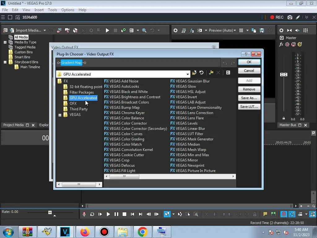Adjust the playback Rate slider
Screen dimensions: 317x238
[50, 212]
